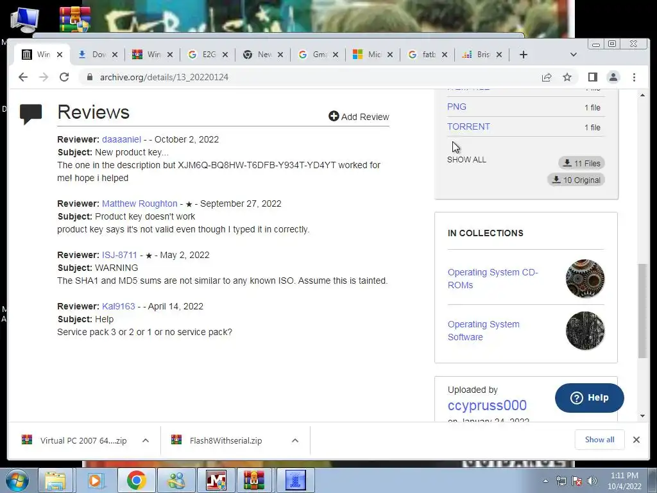The image size is (657, 493).
Task: Click the browser forward arrow
Action: 44,77
